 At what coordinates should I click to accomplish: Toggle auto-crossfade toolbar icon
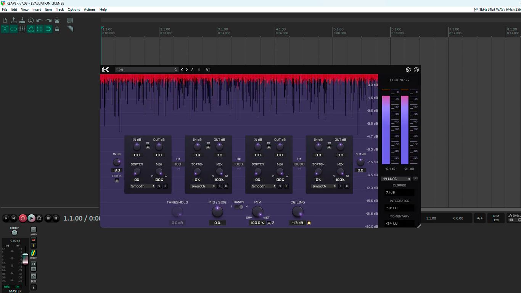point(5,29)
